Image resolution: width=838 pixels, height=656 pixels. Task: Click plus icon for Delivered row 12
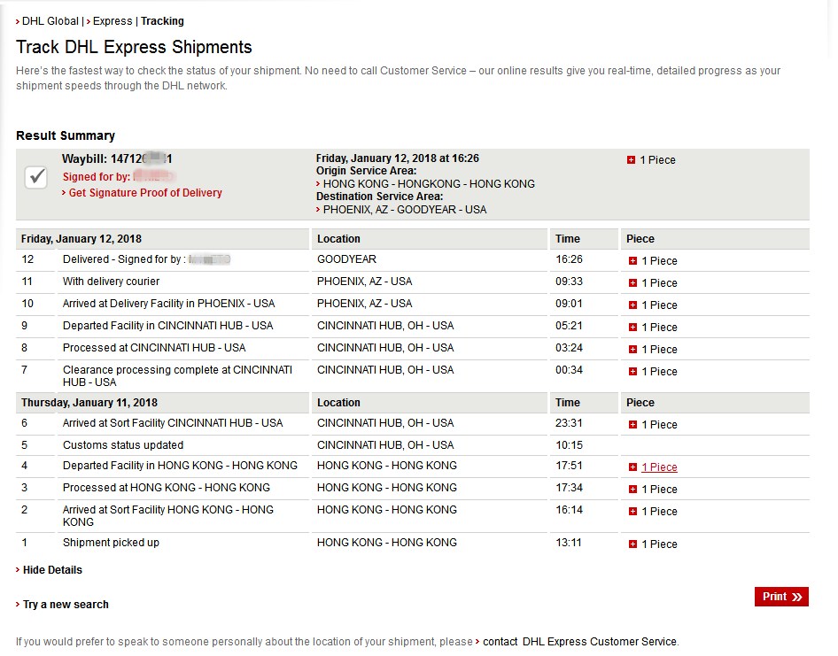(x=632, y=261)
